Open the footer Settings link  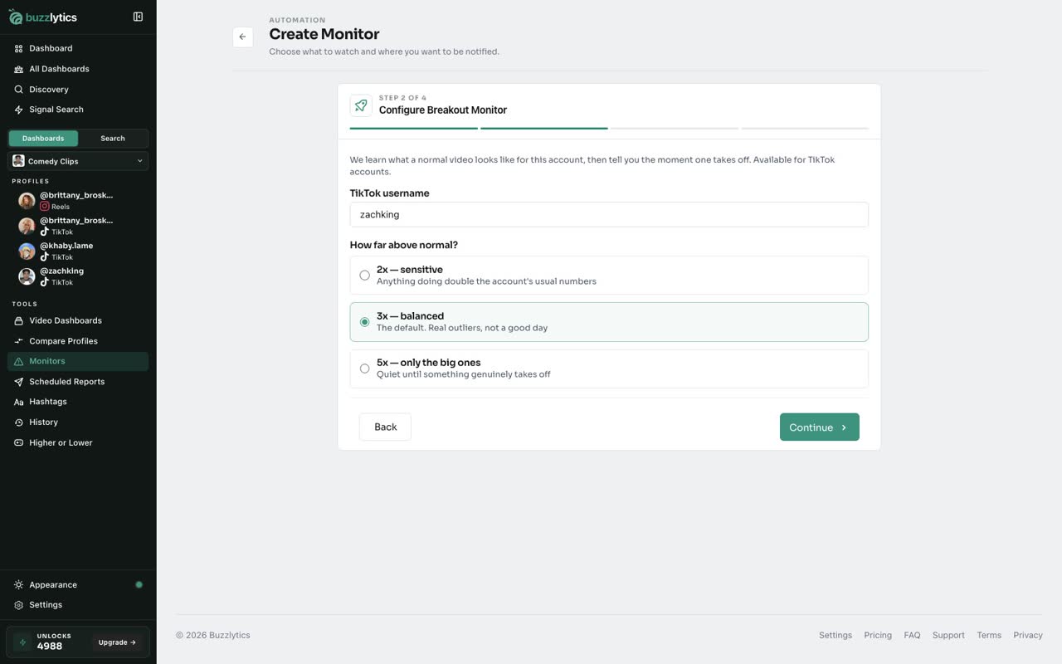tap(835, 635)
